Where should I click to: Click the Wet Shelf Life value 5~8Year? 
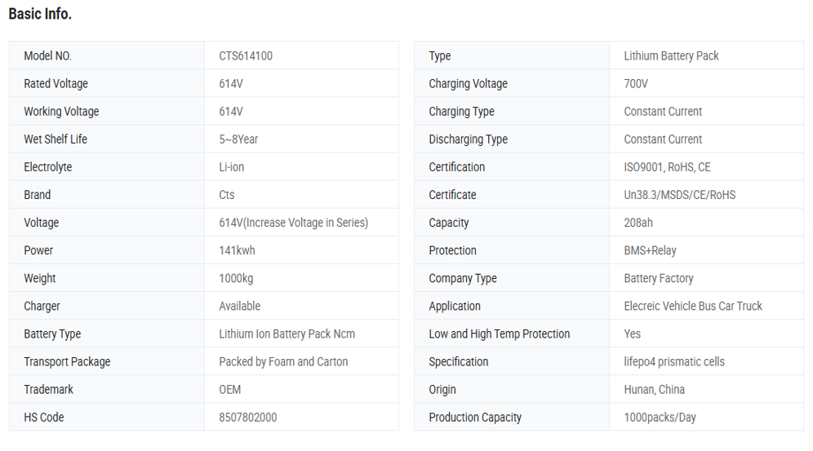pyautogui.click(x=238, y=139)
